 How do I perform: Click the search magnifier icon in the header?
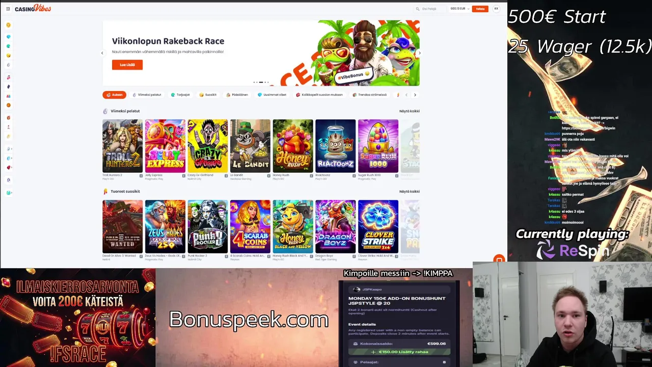click(418, 9)
